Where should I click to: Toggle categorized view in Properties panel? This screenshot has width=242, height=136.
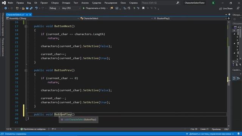[234, 78]
